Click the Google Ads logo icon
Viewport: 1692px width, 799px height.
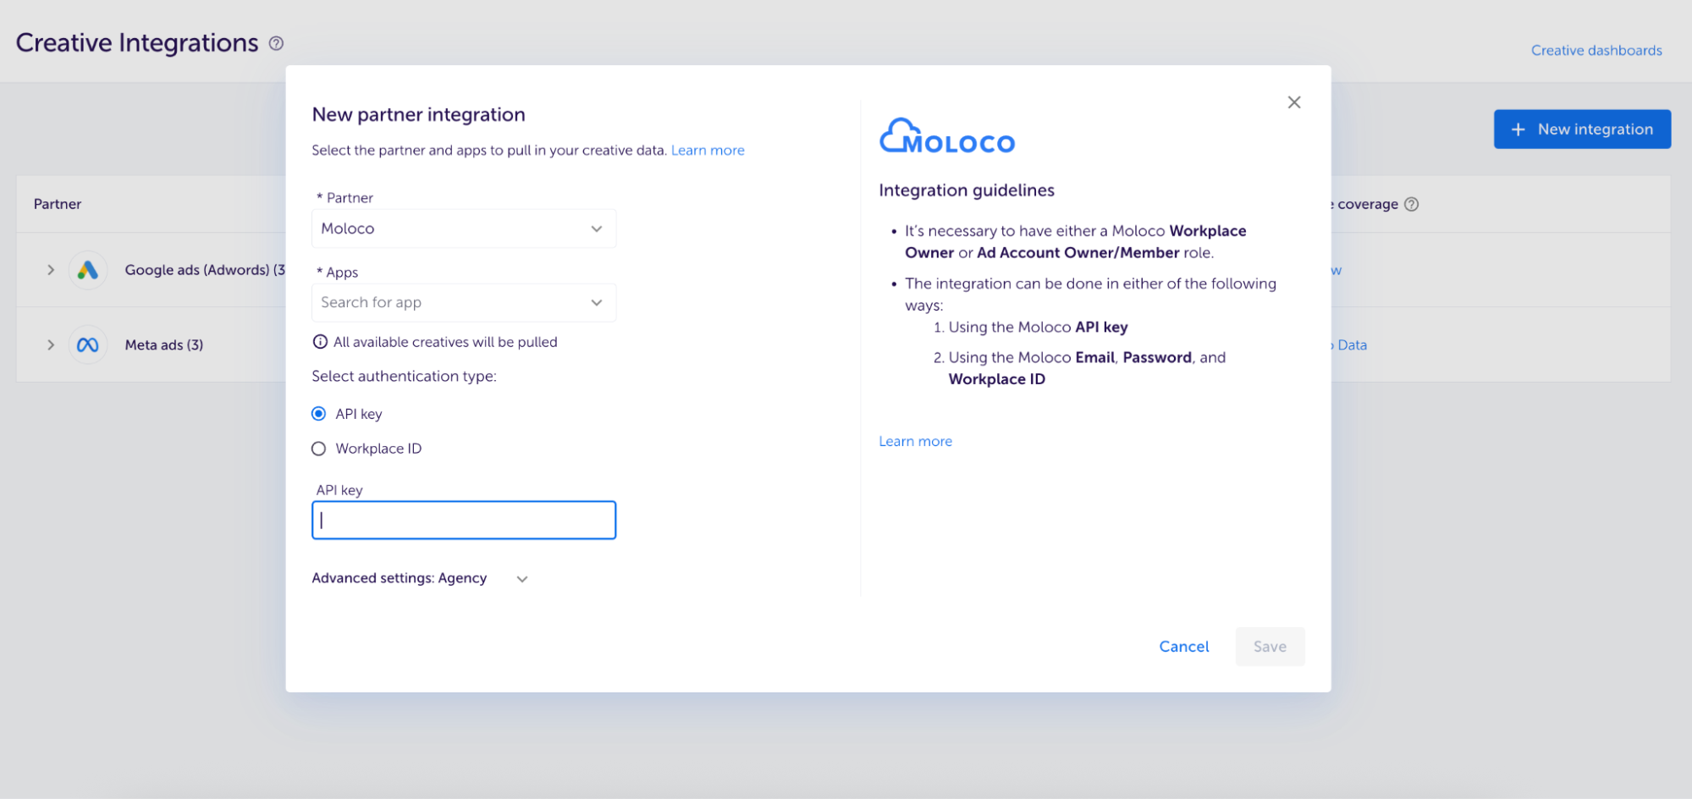tap(88, 270)
